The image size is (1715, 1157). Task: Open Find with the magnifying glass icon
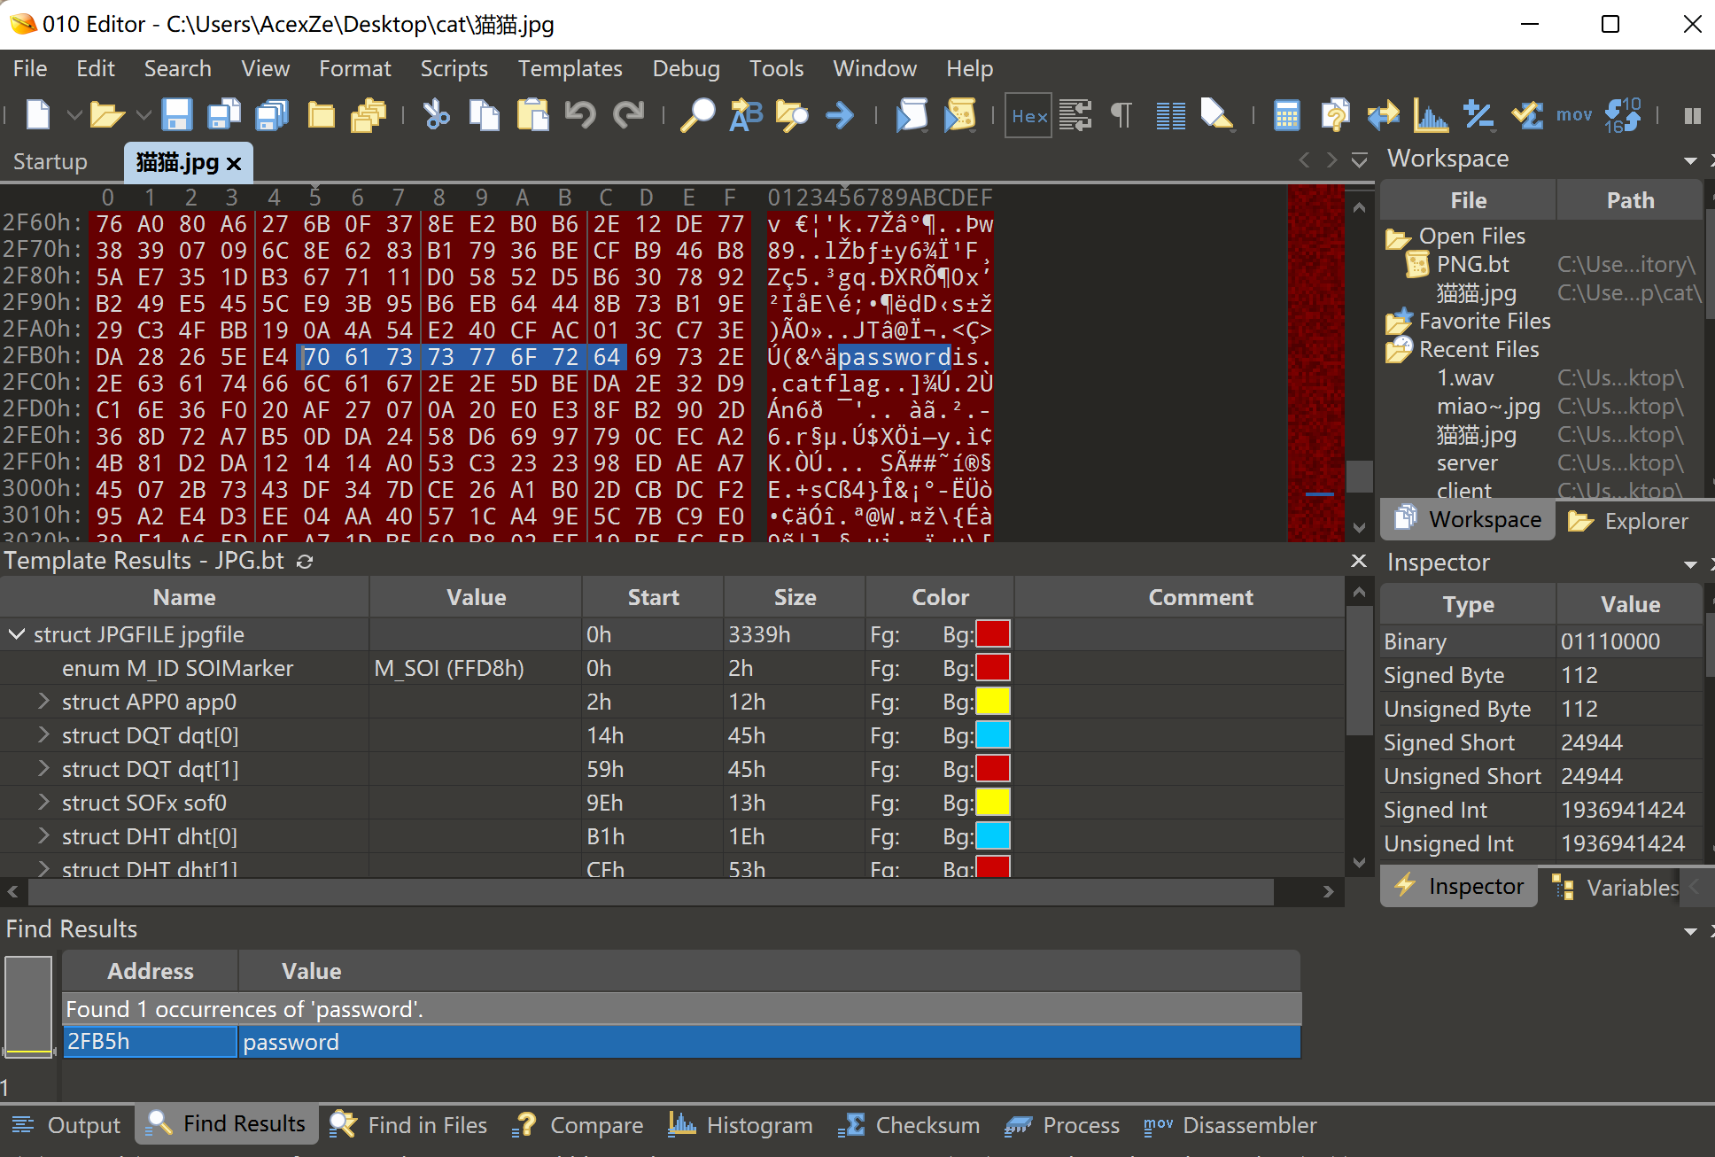(697, 115)
